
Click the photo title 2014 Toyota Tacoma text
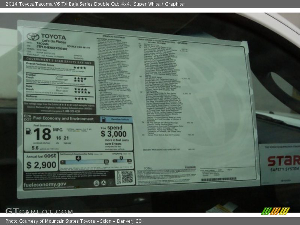click(x=94, y=4)
